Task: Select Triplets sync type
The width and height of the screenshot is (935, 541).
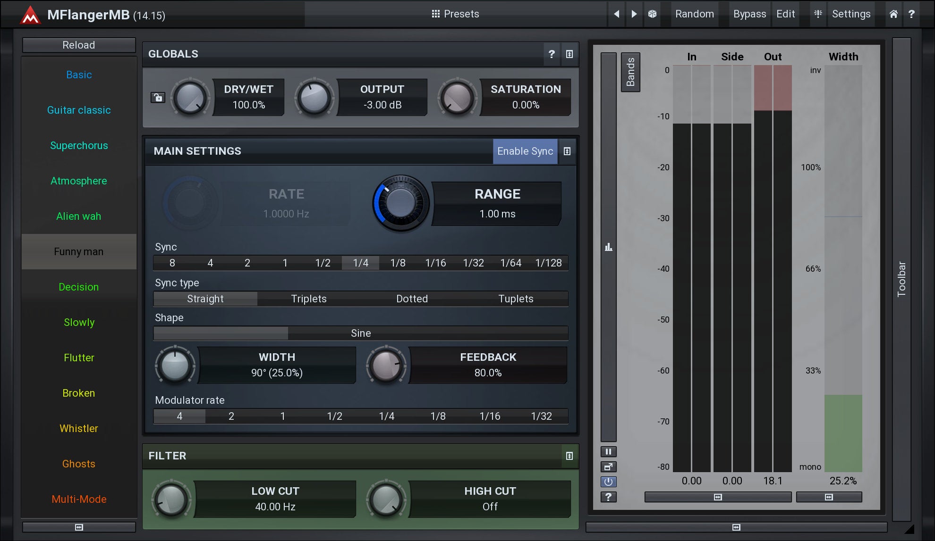Action: point(309,299)
